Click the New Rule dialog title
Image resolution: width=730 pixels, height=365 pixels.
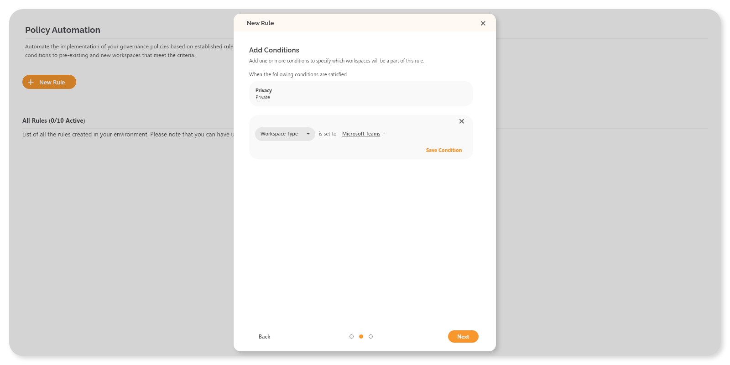(x=261, y=23)
